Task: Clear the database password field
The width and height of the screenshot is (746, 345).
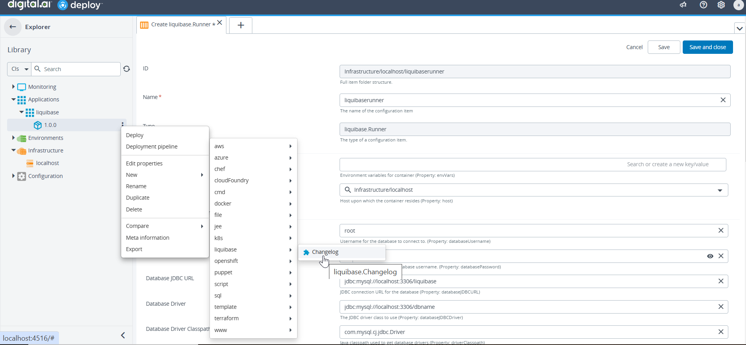Action: point(721,256)
